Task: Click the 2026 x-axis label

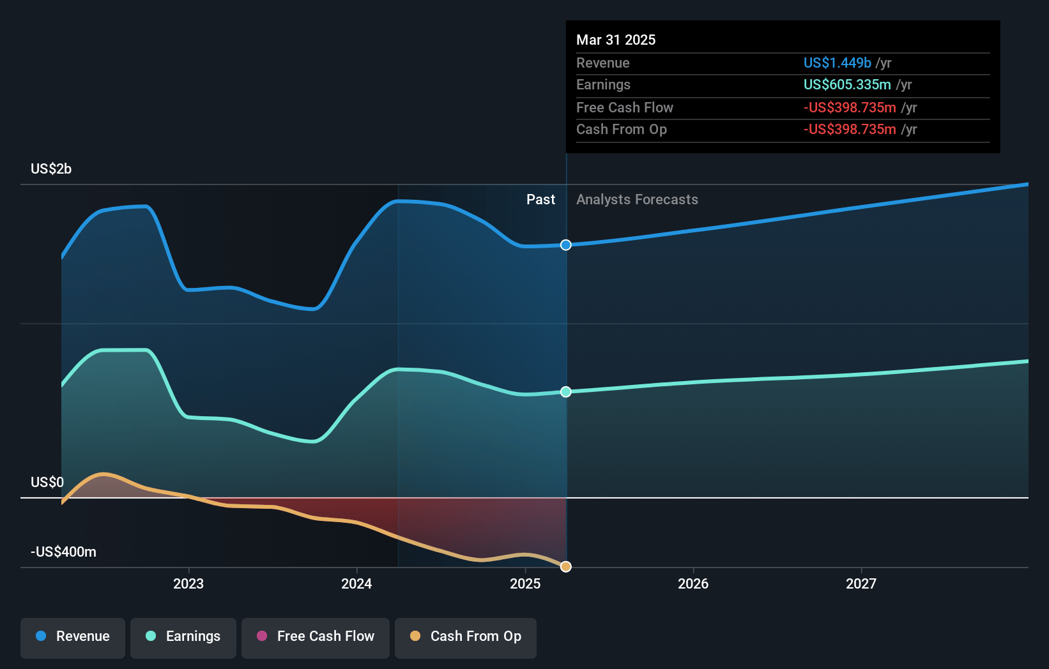Action: coord(693,584)
